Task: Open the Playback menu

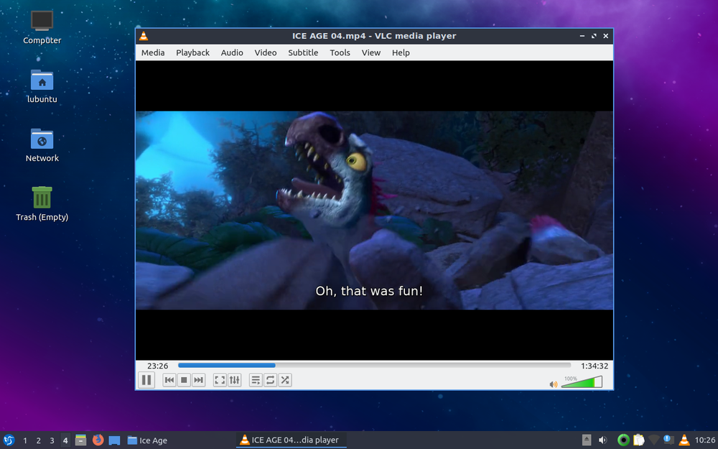Action: [x=192, y=52]
